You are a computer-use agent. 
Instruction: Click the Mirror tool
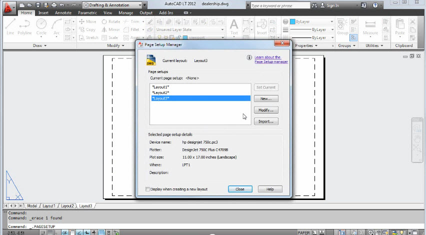pos(110,29)
